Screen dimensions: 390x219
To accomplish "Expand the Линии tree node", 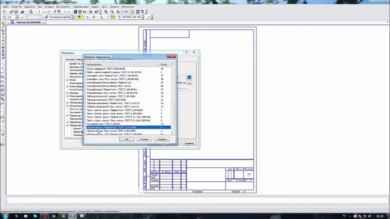I will click(x=67, y=80).
